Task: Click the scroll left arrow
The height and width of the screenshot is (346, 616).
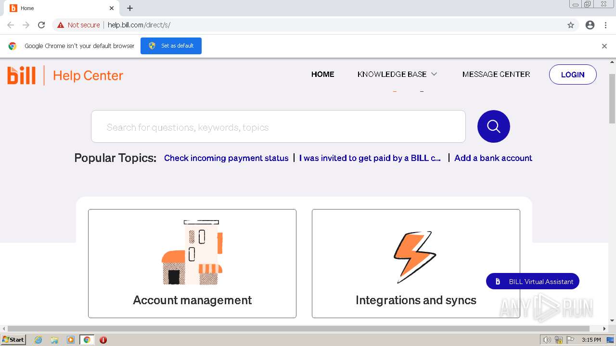Action: (x=4, y=329)
